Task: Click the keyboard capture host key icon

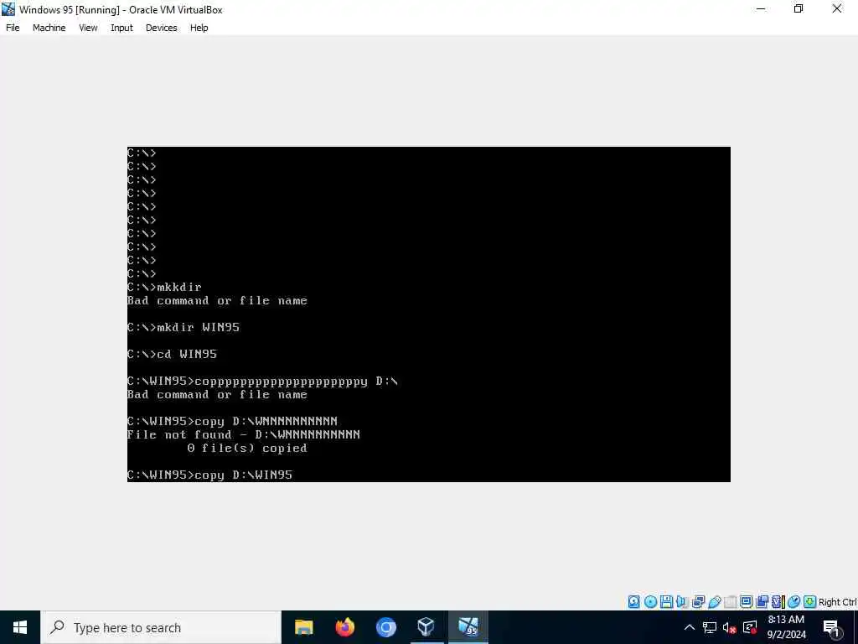Action: pyautogui.click(x=810, y=602)
